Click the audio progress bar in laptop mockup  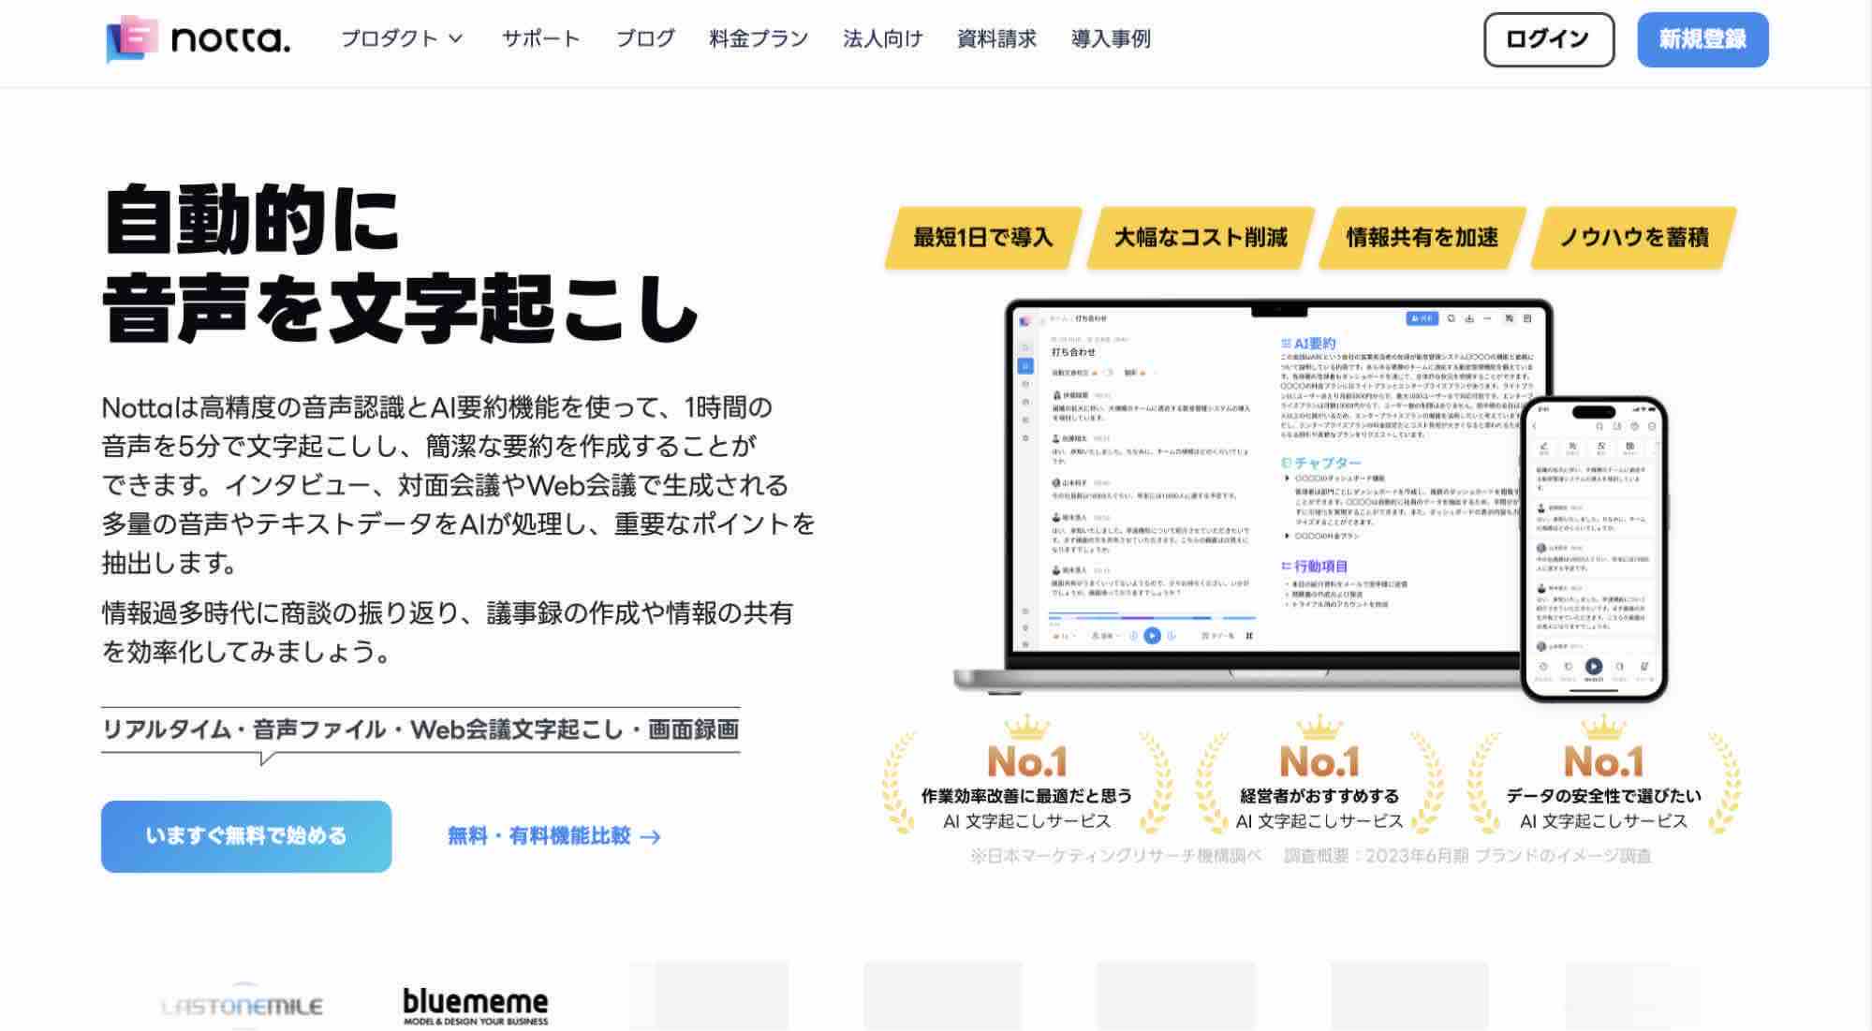tap(1151, 617)
